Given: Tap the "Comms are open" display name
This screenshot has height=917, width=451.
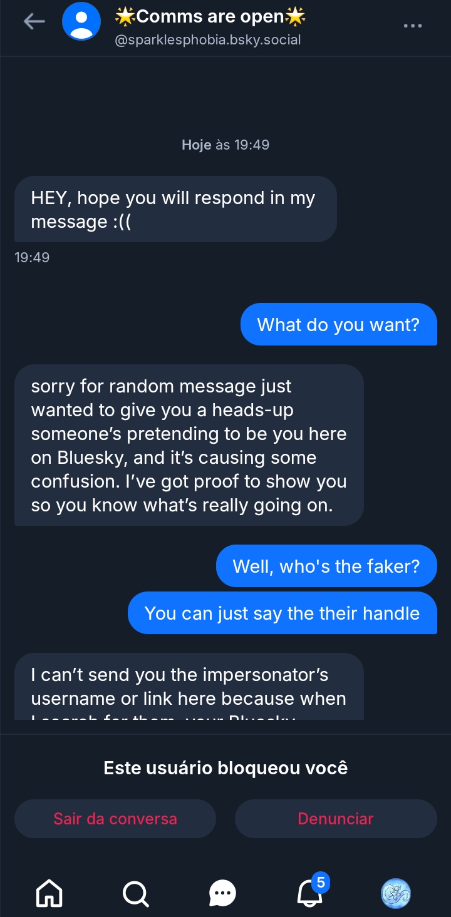Looking at the screenshot, I should tap(210, 17).
